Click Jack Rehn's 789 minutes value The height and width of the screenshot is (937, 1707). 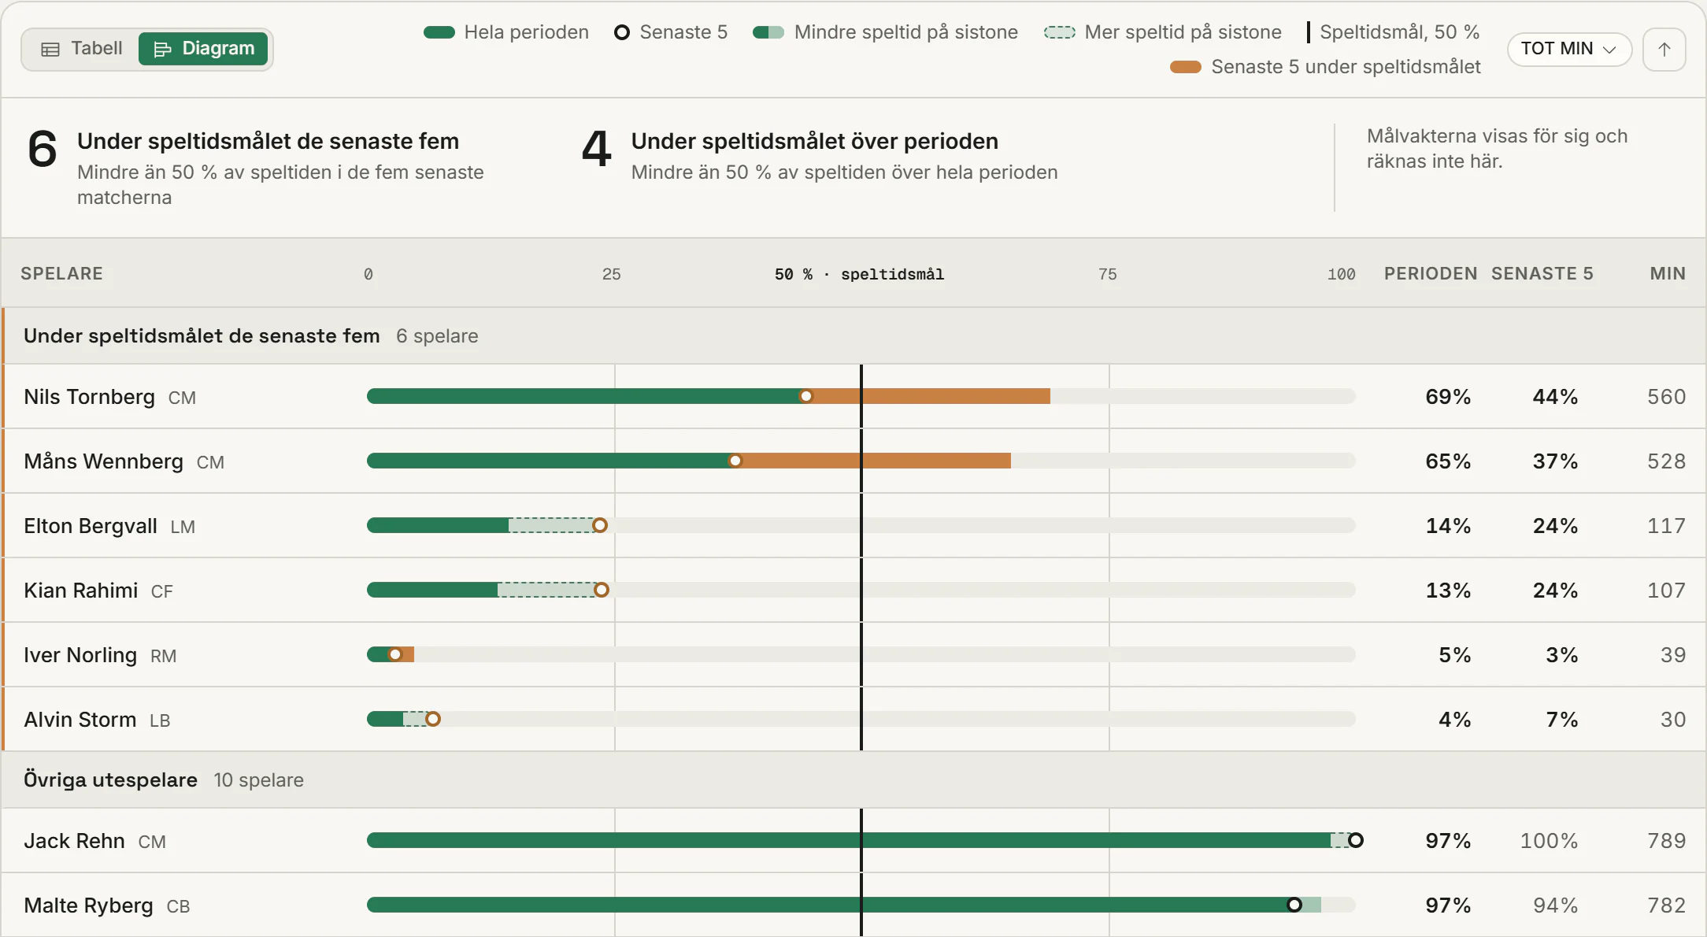click(x=1666, y=840)
